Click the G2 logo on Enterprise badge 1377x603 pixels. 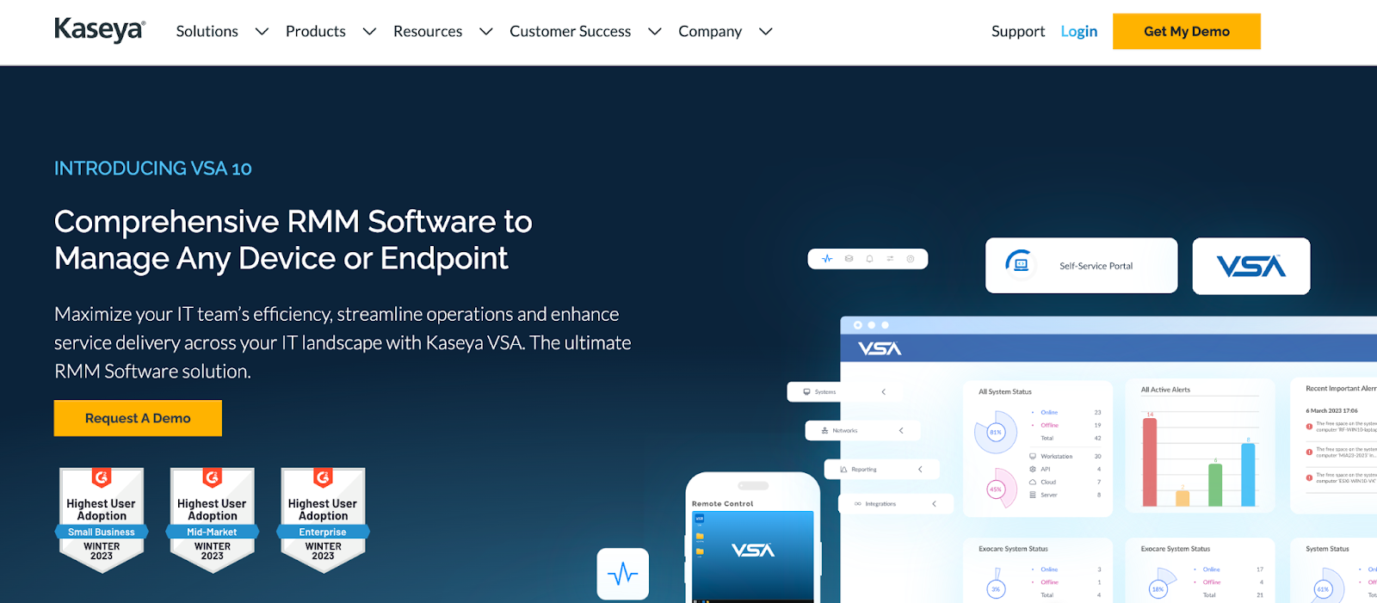(x=324, y=477)
